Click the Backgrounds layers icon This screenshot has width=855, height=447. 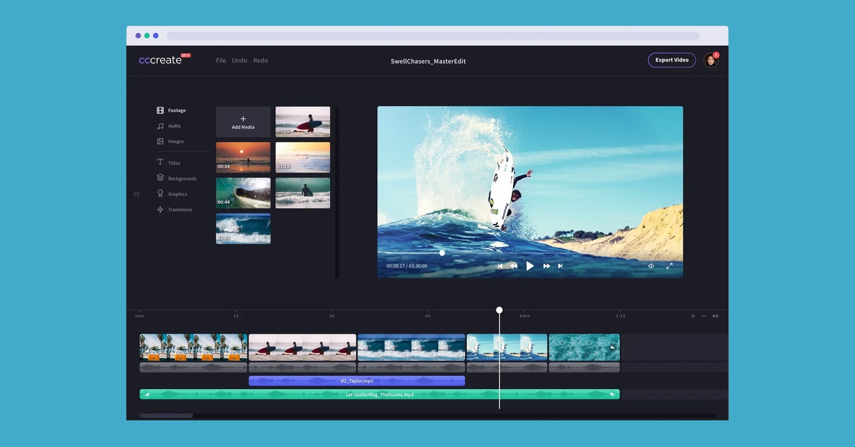coord(160,178)
